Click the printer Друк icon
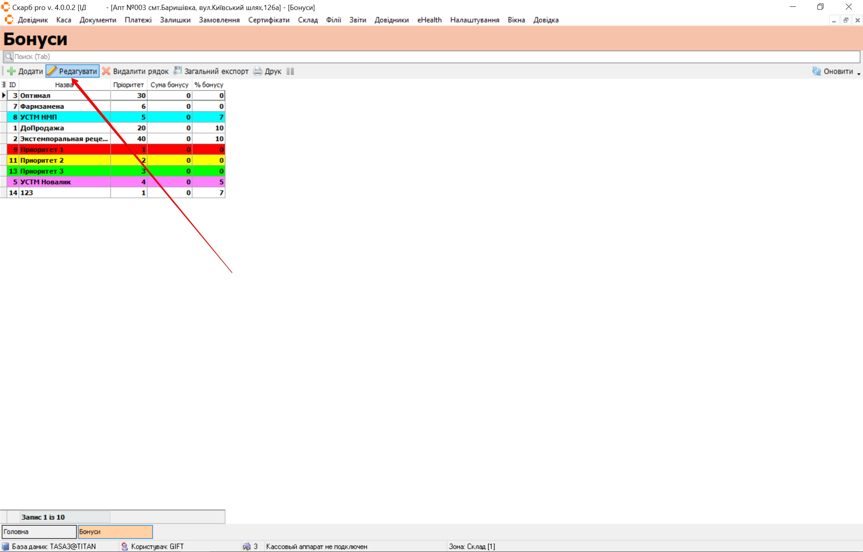This screenshot has width=863, height=552. [258, 71]
